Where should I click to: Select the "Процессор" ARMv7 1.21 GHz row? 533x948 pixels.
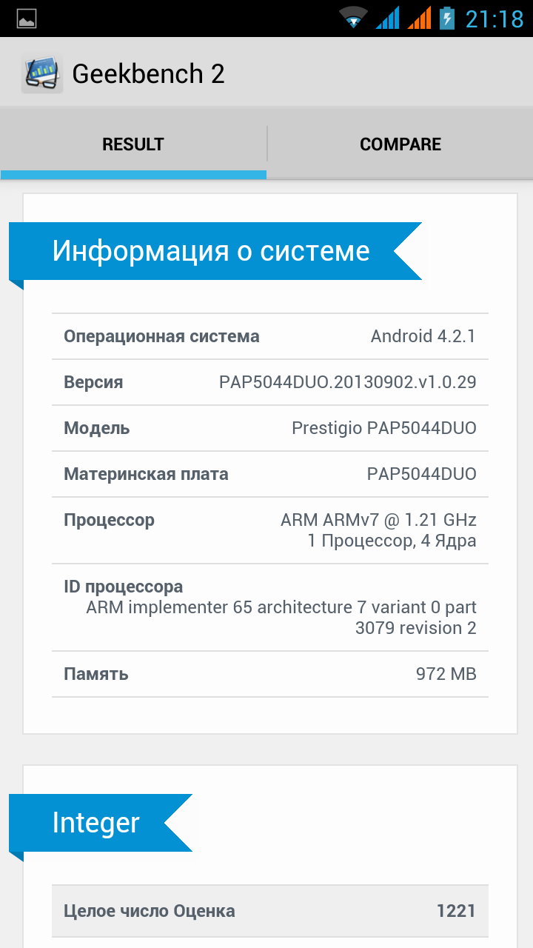(x=270, y=530)
